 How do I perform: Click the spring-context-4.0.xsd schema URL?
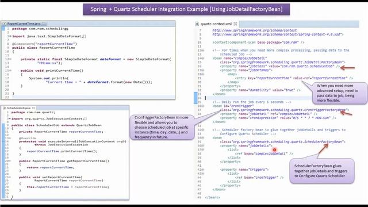(278, 34)
